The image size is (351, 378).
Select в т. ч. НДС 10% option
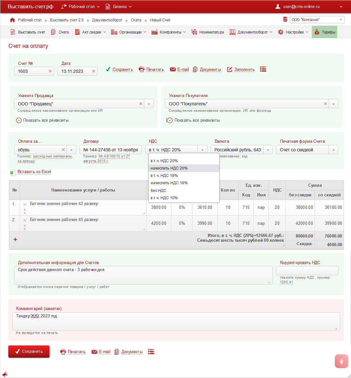click(x=184, y=198)
